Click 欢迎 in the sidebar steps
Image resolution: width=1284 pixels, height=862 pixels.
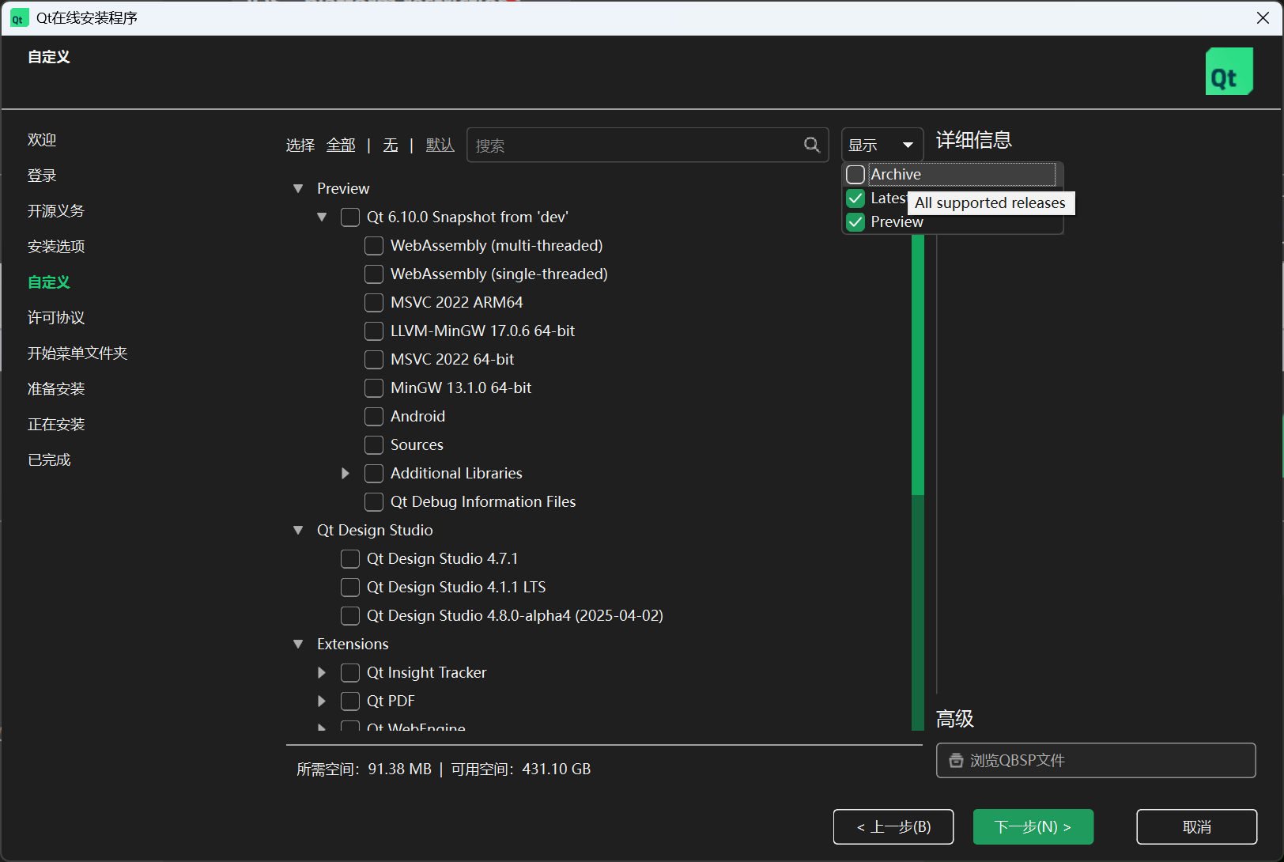click(42, 140)
